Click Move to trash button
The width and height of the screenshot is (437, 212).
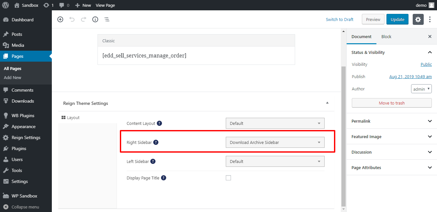pyautogui.click(x=392, y=103)
